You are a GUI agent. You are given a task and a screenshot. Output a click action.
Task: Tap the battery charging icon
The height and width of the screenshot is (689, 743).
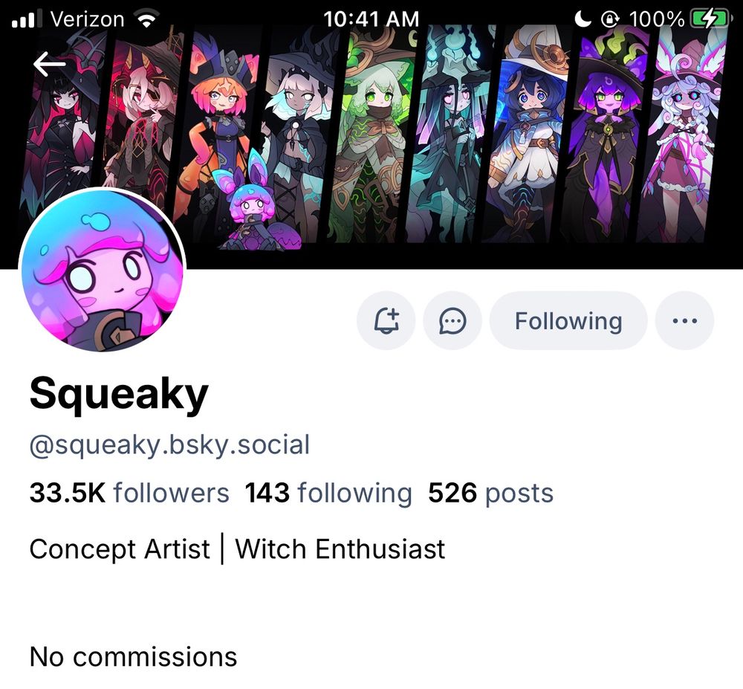point(710,19)
